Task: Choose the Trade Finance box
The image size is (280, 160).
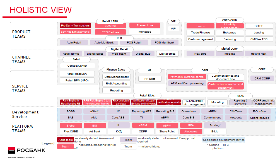Action: tap(201, 33)
